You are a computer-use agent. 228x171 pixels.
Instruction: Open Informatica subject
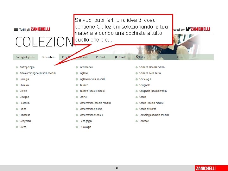(x=86, y=67)
